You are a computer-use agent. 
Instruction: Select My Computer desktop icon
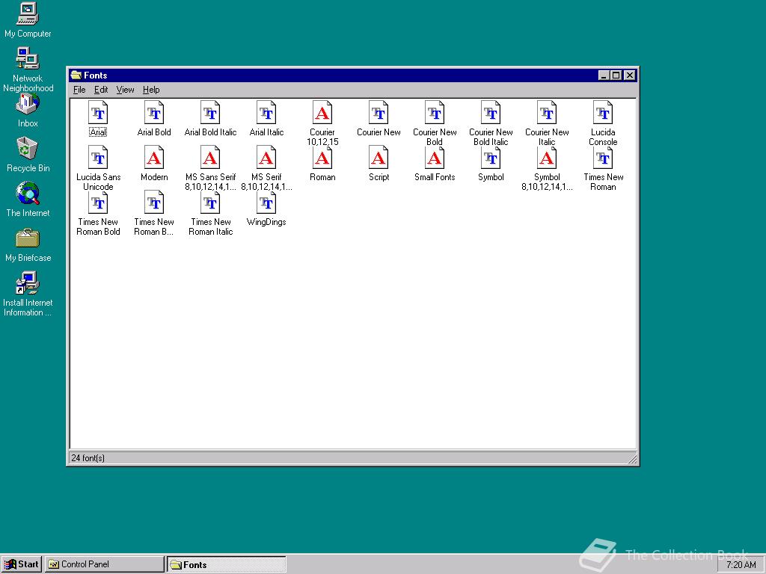[28, 20]
